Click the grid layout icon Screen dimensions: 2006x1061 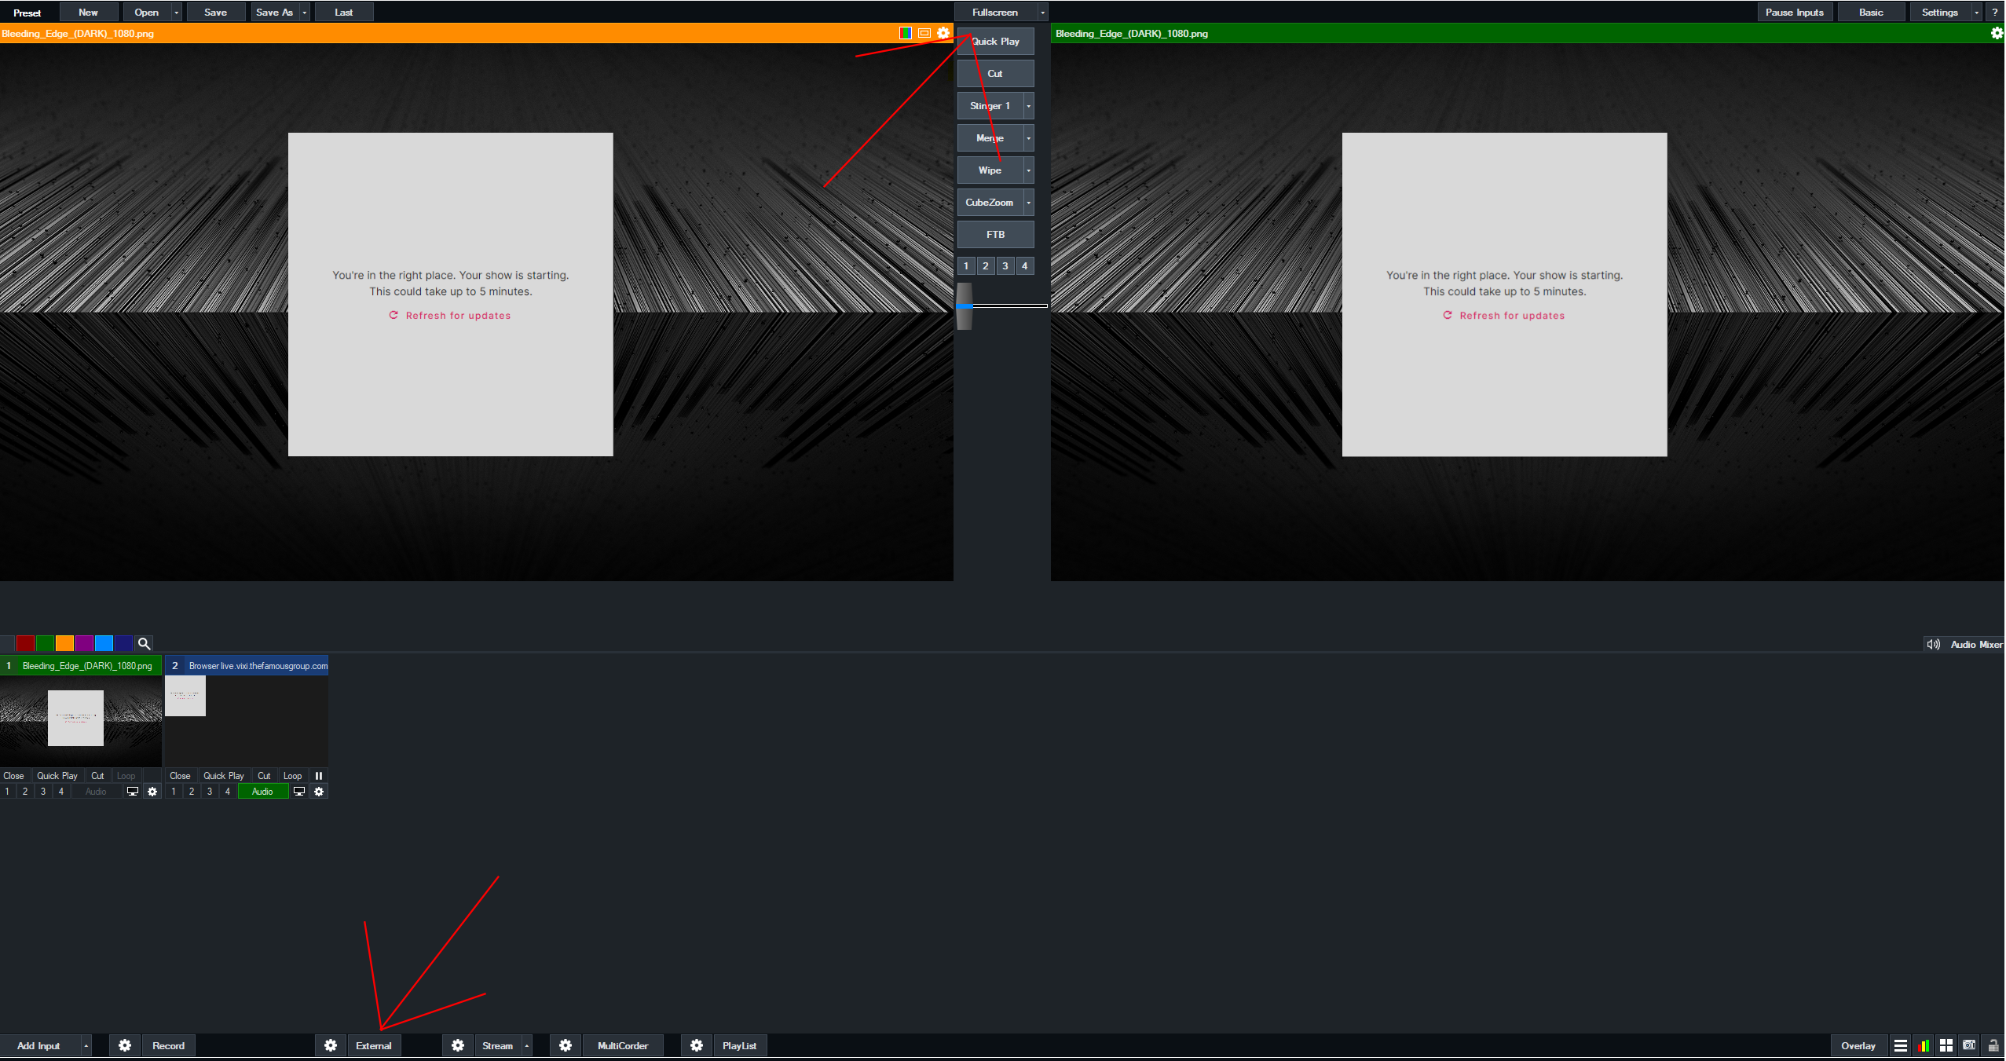[x=1946, y=1045]
